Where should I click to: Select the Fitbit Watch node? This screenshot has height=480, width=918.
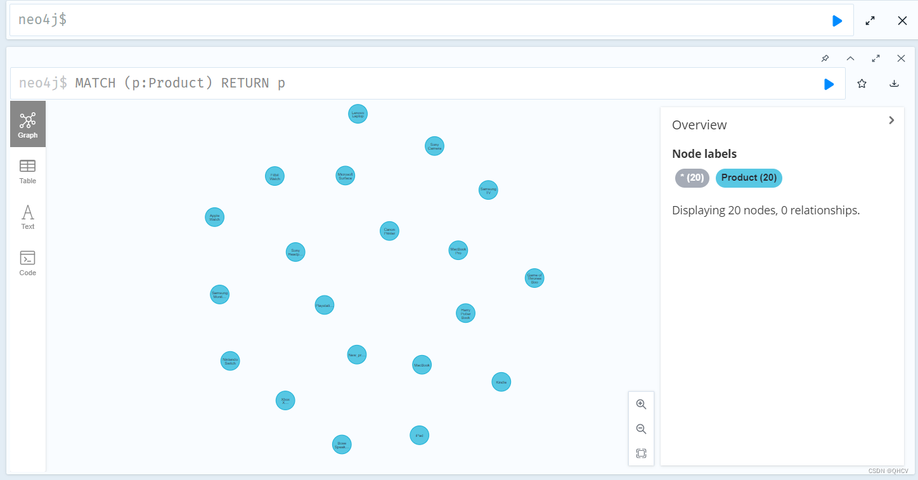tap(275, 176)
